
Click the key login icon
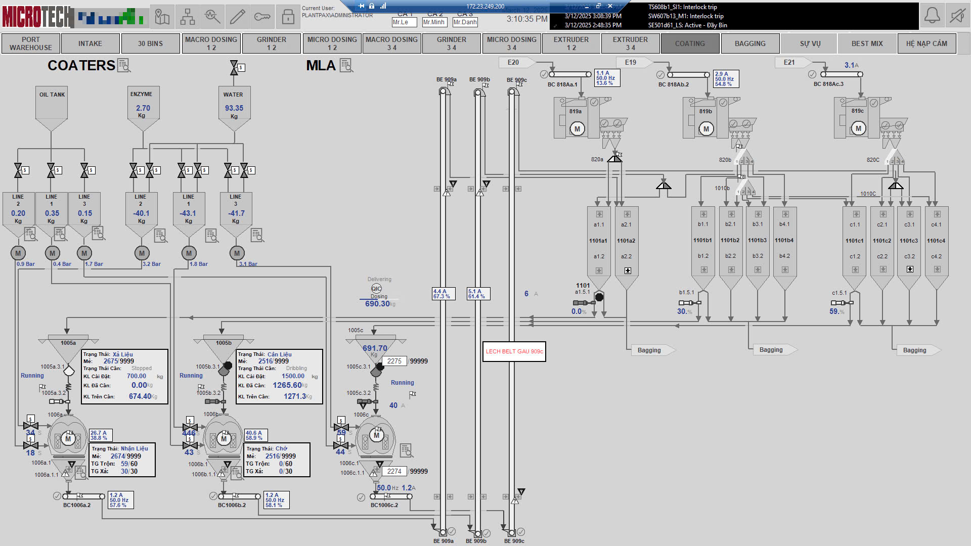tap(262, 17)
